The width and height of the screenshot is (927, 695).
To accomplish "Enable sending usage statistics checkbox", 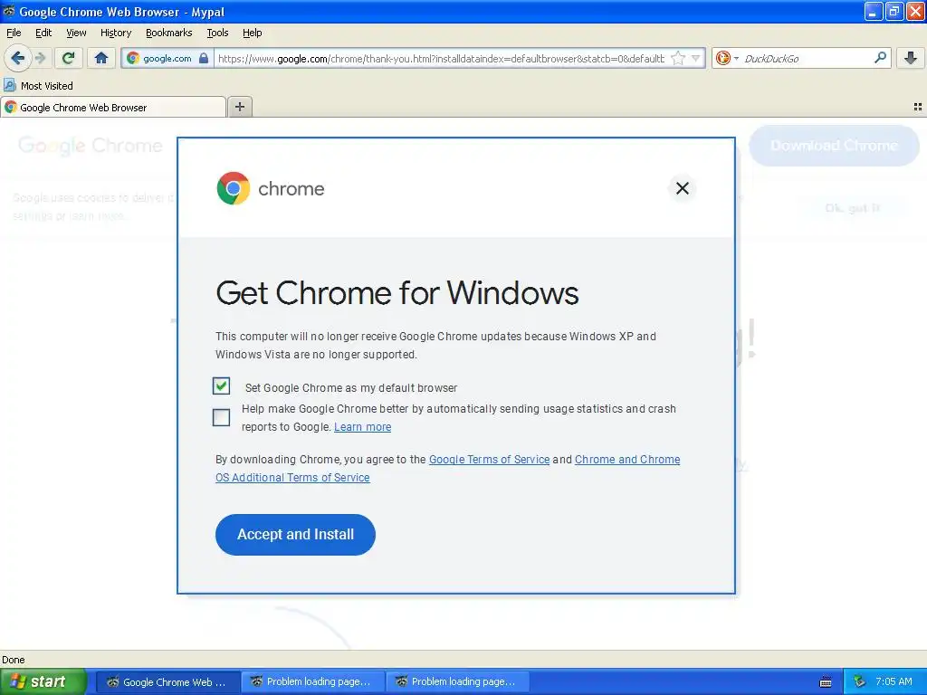I will tap(221, 417).
